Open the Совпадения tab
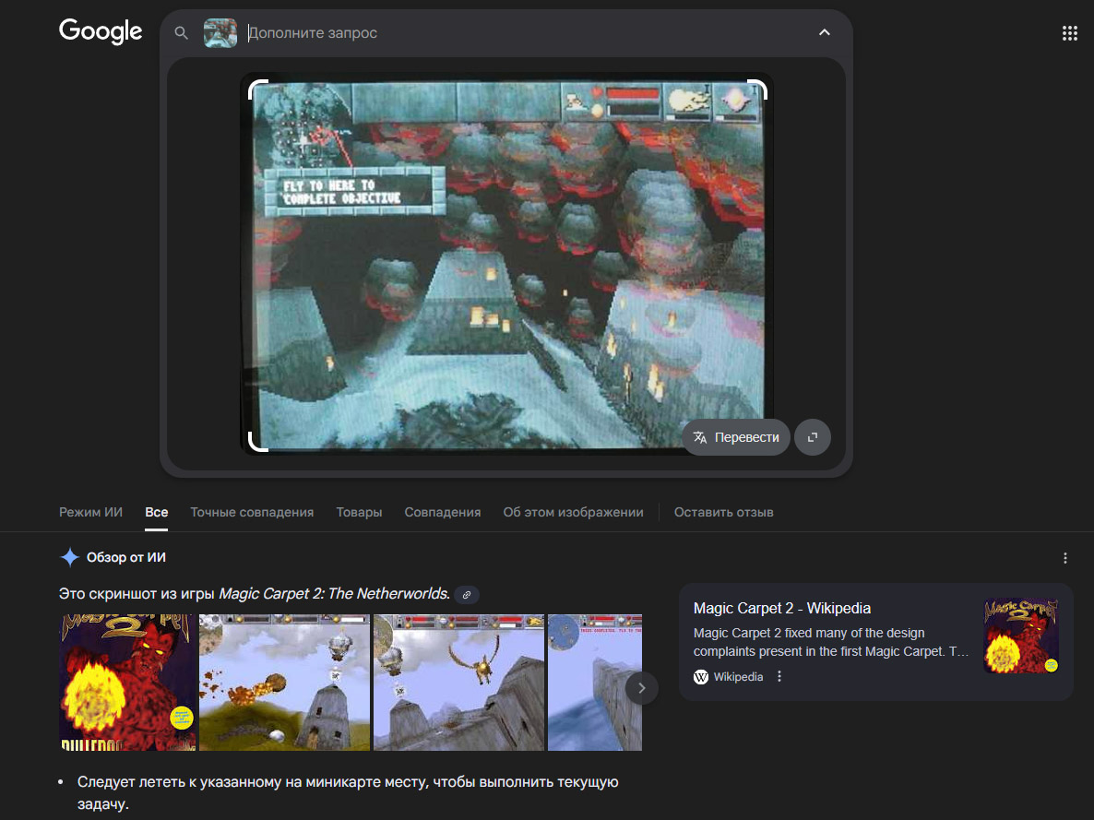The width and height of the screenshot is (1094, 820). point(443,512)
